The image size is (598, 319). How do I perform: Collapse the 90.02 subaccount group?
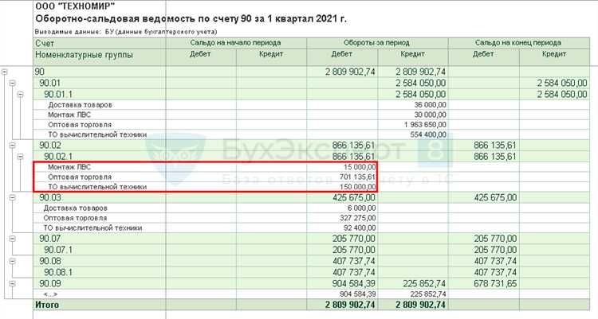click(x=12, y=145)
